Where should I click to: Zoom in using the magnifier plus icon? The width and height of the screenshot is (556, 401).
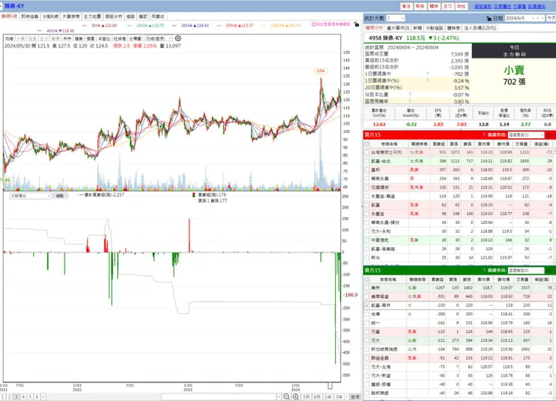point(295,396)
